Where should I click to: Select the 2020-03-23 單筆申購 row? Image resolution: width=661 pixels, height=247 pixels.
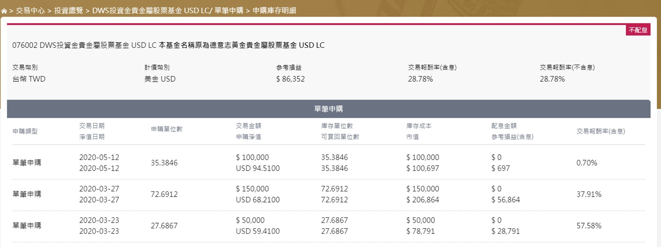click(27, 226)
